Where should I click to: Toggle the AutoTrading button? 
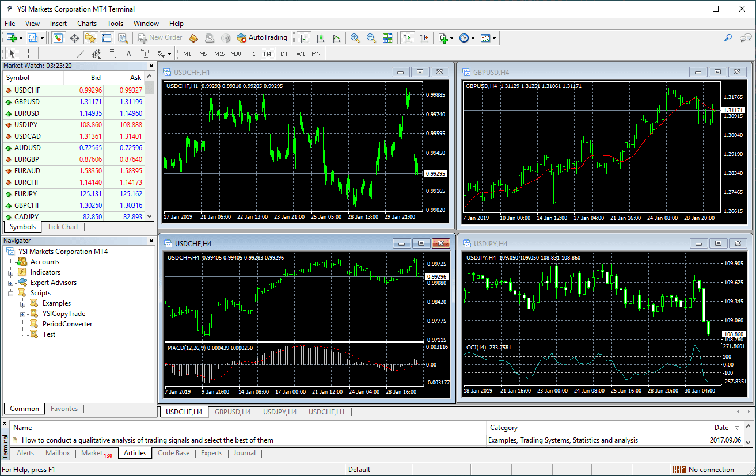click(262, 38)
